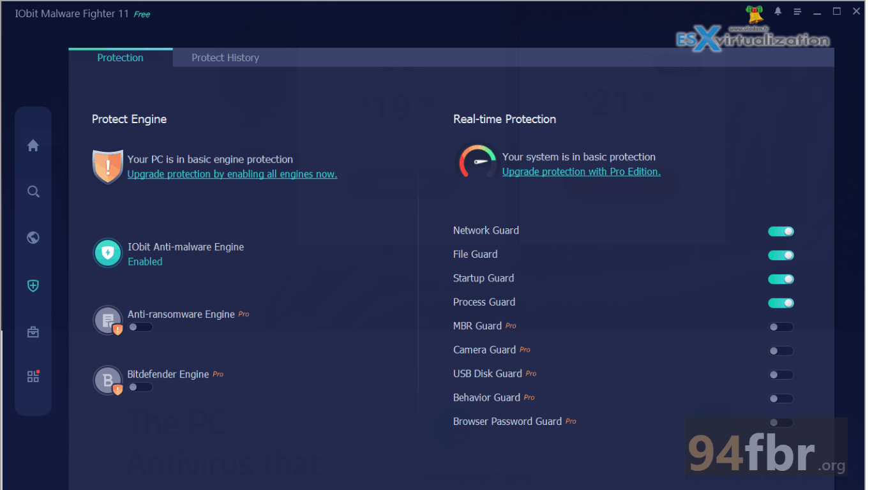
Task: Click the real-time protection gauge icon
Action: tap(477, 161)
